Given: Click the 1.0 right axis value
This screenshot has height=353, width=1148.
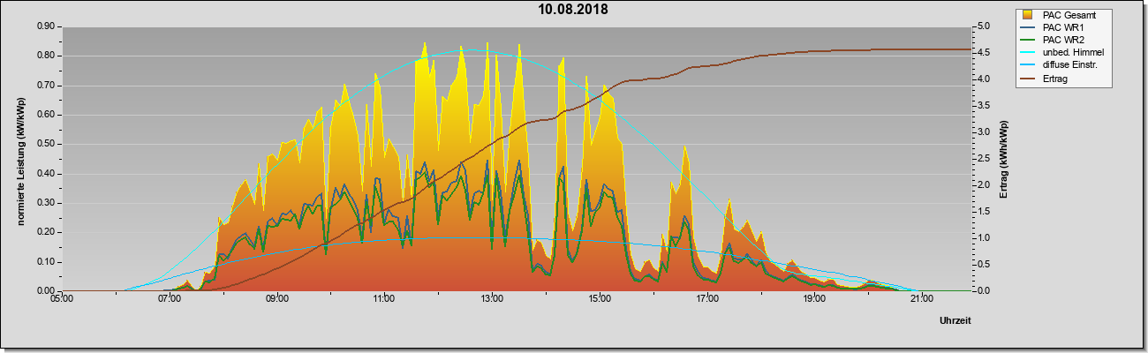Looking at the screenshot, I should pos(982,238).
